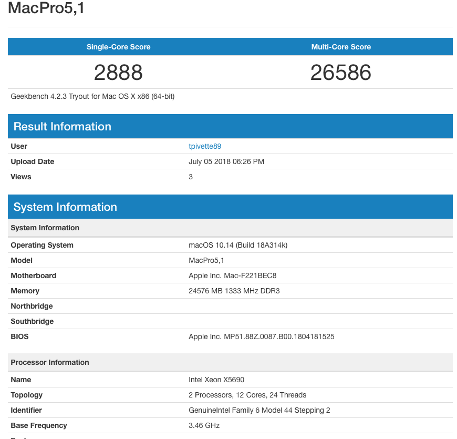Select the 2 Processors, 12 Cores, 24 Threads value
The width and height of the screenshot is (457, 439).
tap(247, 395)
